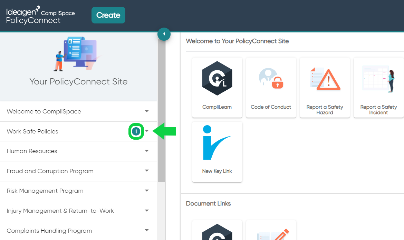
Task: Expand the Welcome to CompliSpace arrow
Action: pos(147,111)
